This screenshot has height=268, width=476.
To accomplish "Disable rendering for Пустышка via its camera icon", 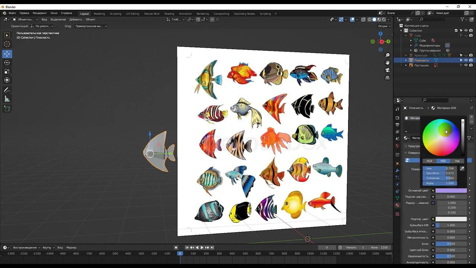I will [x=471, y=65].
